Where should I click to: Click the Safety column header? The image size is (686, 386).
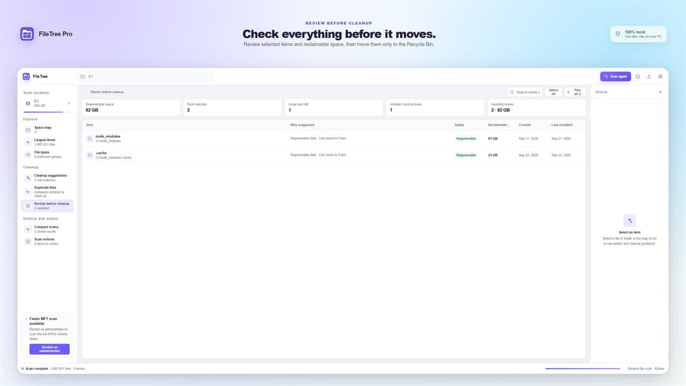[x=459, y=125]
